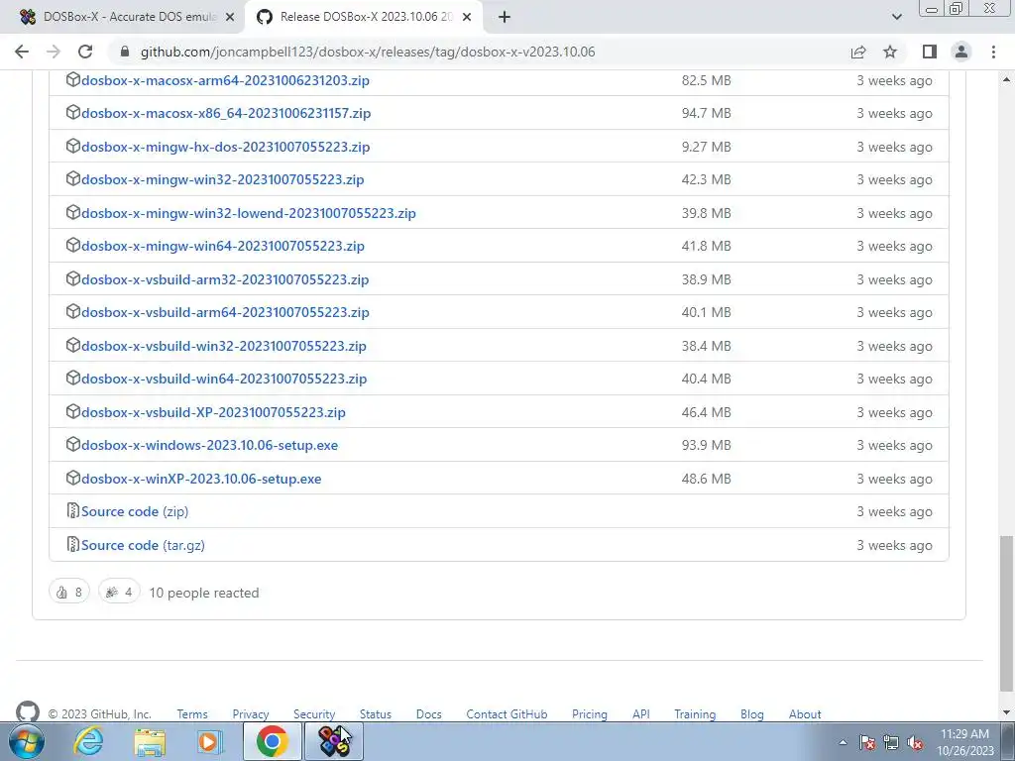Download dosbox-x-mingw-win32-lowend zip
Image resolution: width=1015 pixels, height=761 pixels.
pos(249,213)
